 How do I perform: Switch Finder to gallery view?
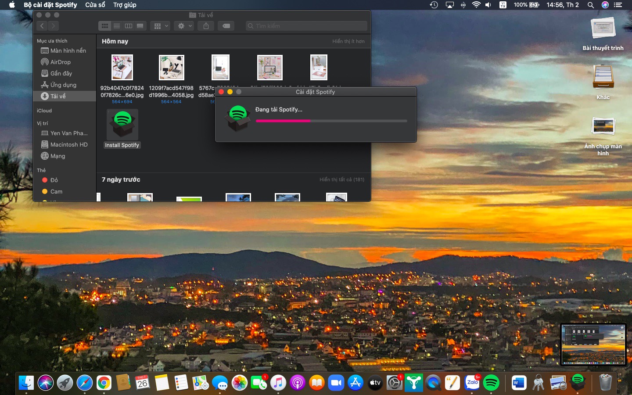click(x=140, y=26)
